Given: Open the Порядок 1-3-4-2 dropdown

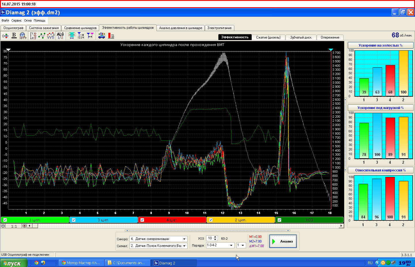Looking at the screenshot, I should pos(231,245).
